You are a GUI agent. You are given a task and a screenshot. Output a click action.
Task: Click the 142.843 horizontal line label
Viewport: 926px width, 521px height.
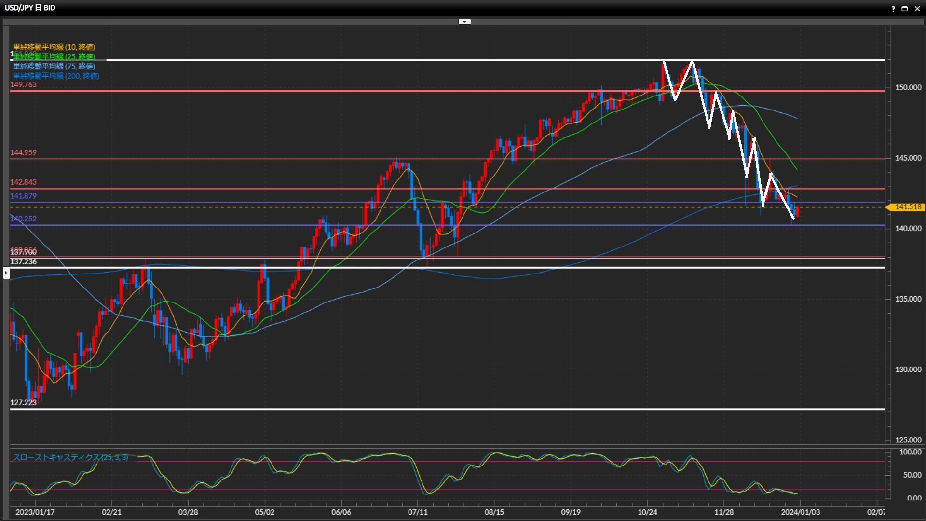click(23, 182)
